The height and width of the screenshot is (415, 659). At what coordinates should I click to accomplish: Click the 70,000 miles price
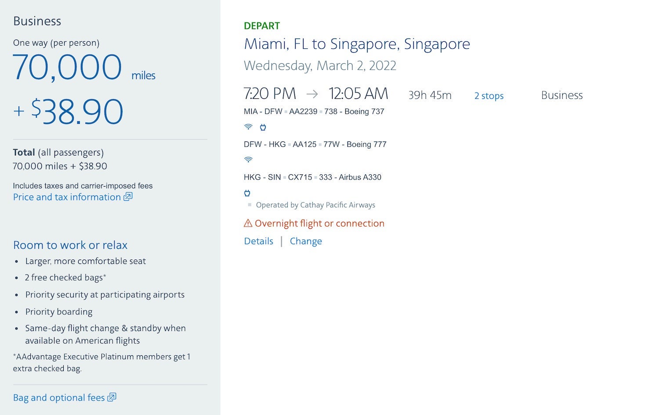67,67
